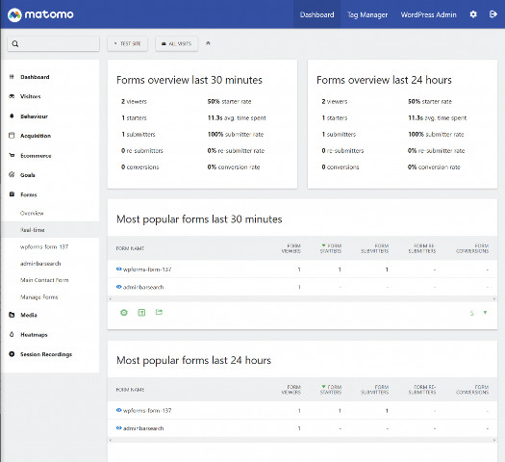The image size is (505, 462).
Task: Click eye icon for adminbarsearch in 30 minutes table
Action: point(119,287)
